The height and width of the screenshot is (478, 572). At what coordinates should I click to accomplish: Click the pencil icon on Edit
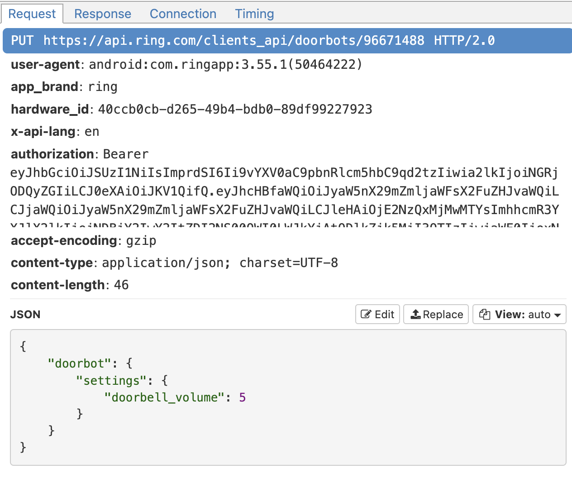(366, 314)
